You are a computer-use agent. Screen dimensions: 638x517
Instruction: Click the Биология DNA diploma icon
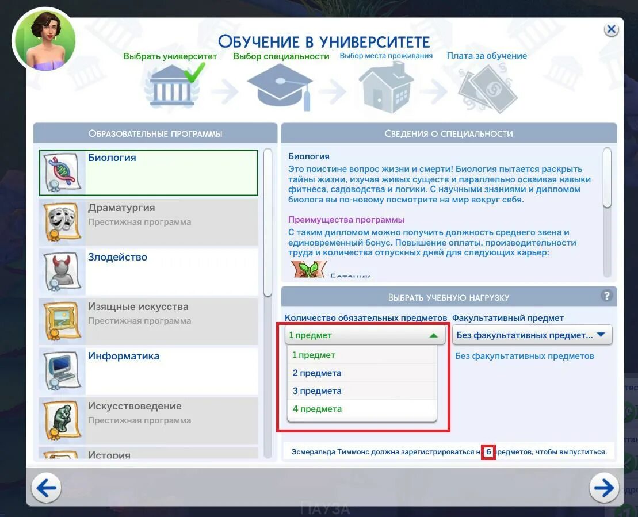tap(62, 173)
